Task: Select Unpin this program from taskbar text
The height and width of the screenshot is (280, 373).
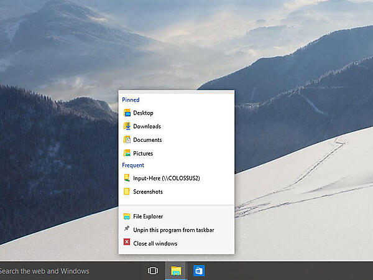Action: pyautogui.click(x=173, y=230)
